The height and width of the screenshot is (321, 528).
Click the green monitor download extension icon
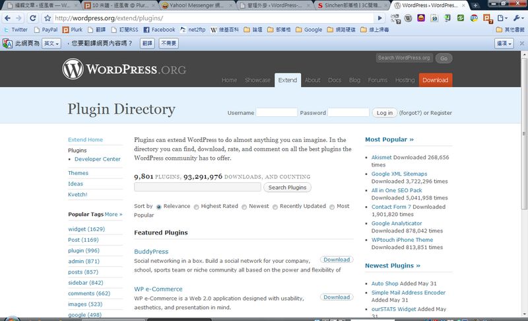[447, 18]
